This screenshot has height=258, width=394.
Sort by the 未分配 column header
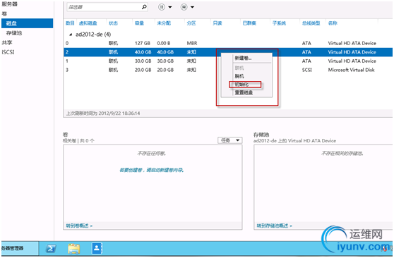point(164,23)
